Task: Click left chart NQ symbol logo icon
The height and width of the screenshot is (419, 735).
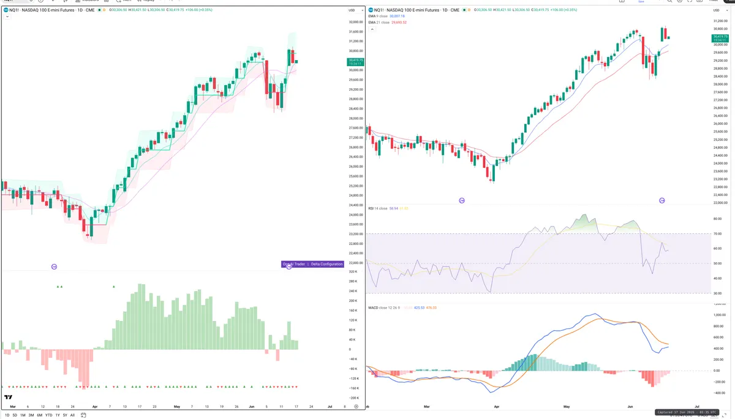Action: (6, 10)
